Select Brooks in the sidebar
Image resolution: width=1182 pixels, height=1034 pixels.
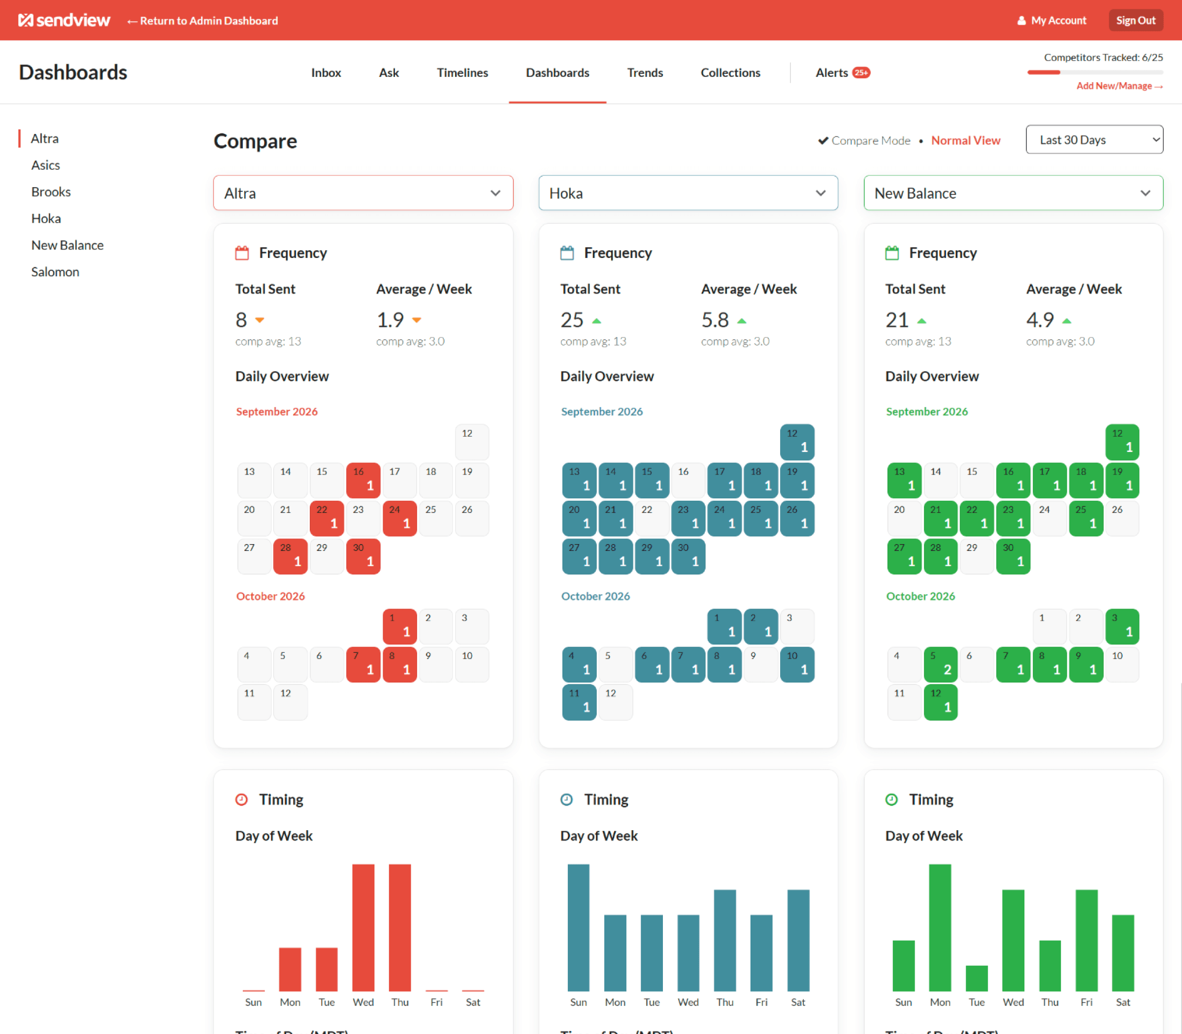click(x=51, y=192)
